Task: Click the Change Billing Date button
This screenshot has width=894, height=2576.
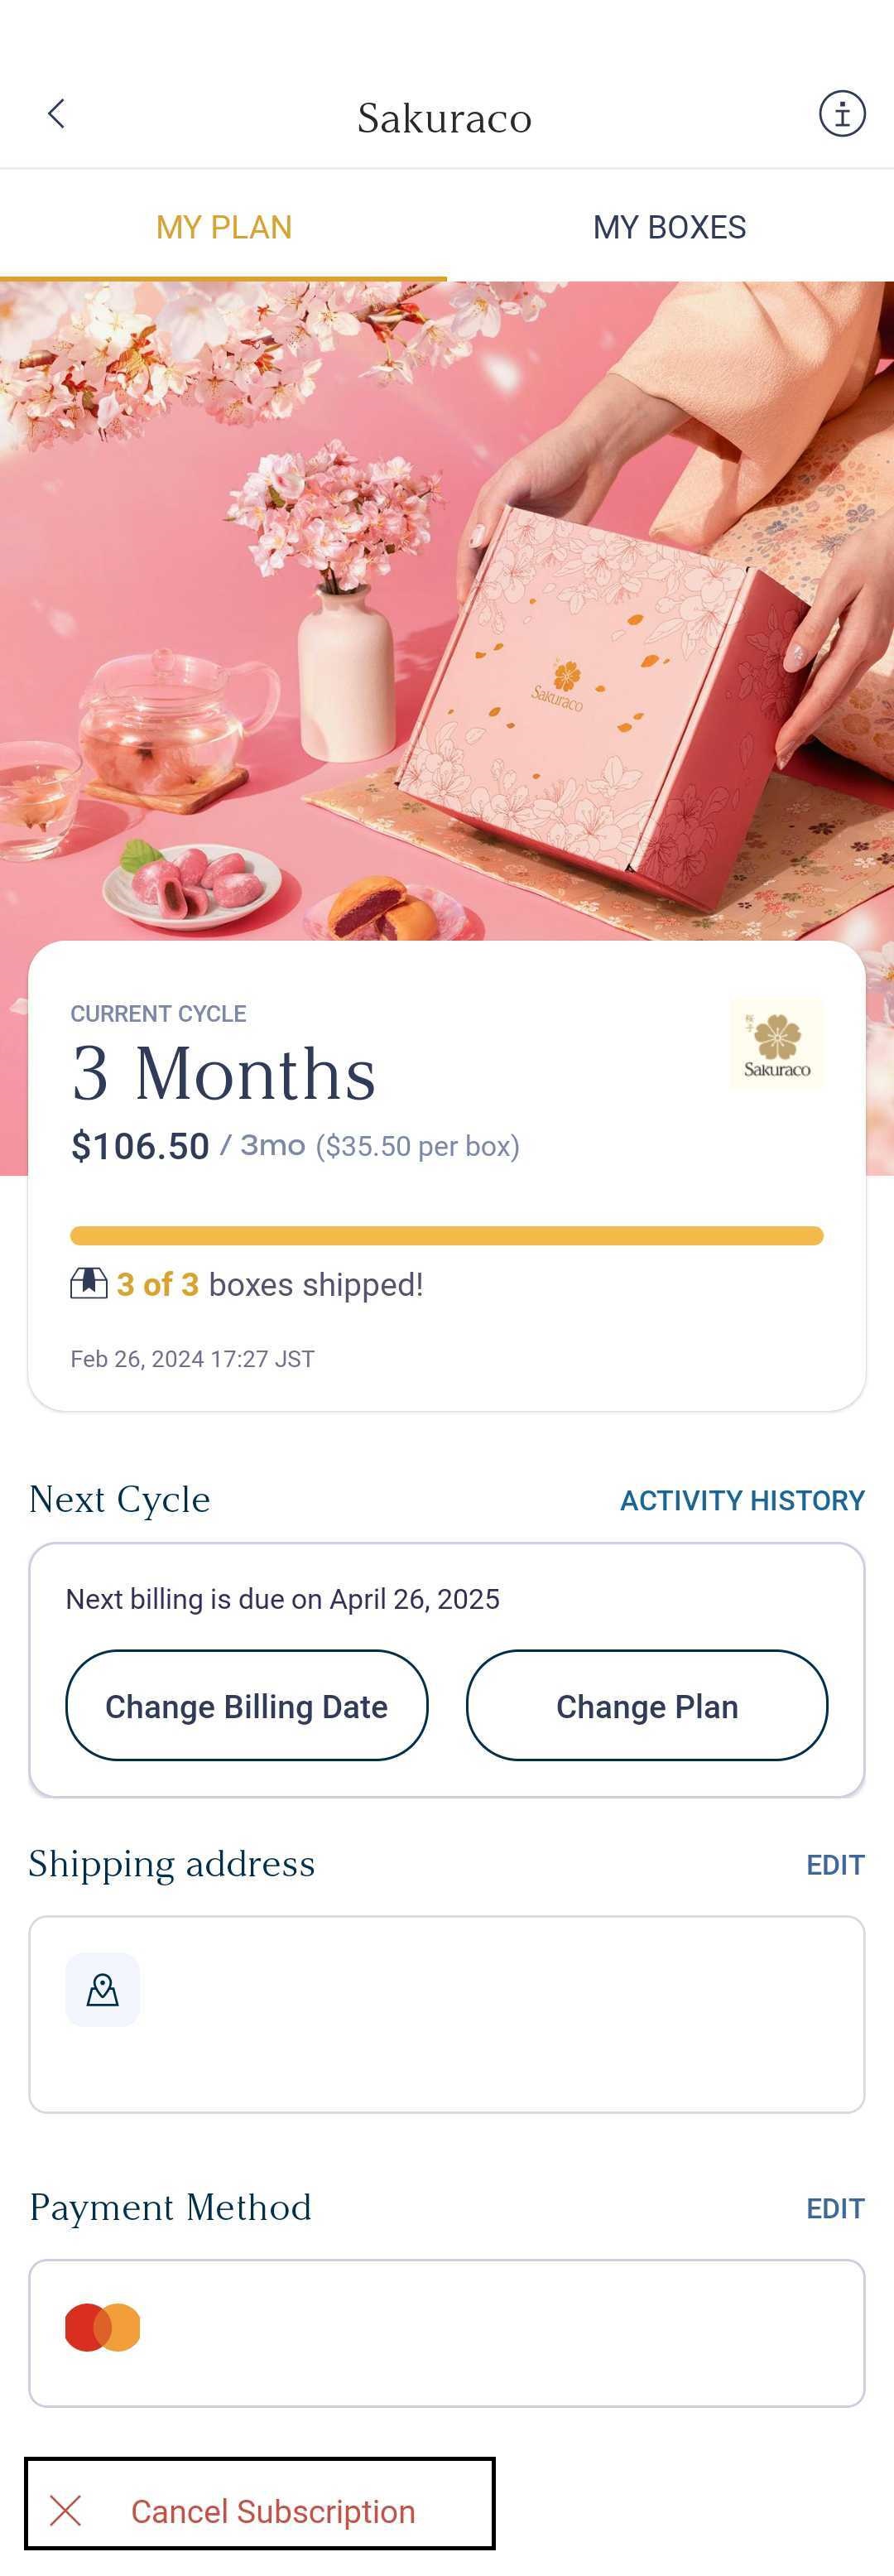Action: pos(247,1706)
